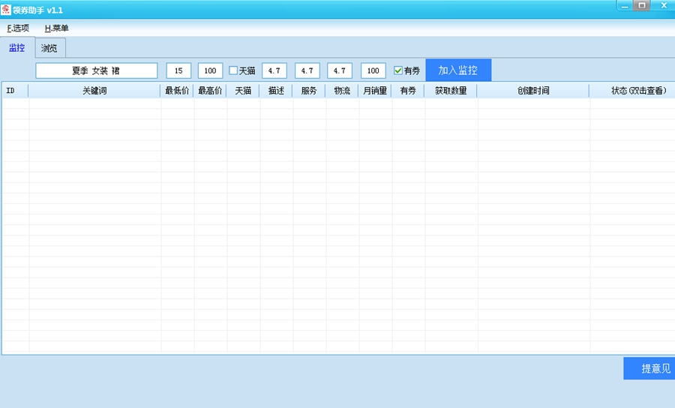Image resolution: width=675 pixels, height=408 pixels.
Task: Click the keyword field containing 夏季 女装 裙
Action: [96, 70]
